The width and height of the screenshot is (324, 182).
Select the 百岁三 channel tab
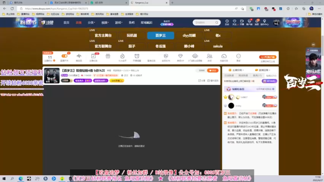(x=160, y=36)
